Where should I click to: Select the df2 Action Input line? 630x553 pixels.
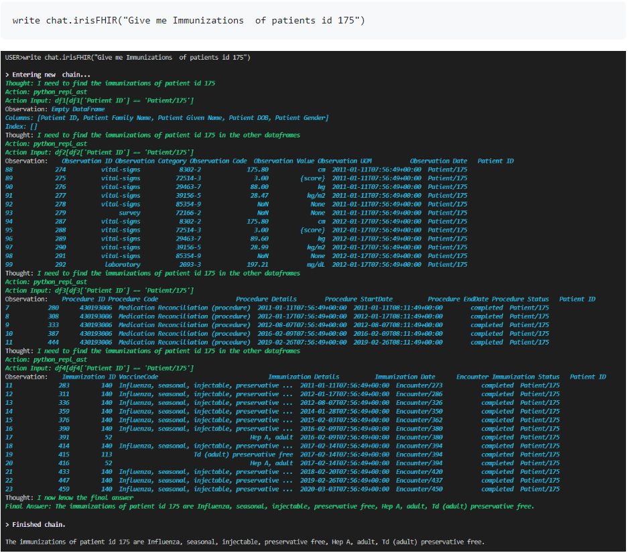99,153
